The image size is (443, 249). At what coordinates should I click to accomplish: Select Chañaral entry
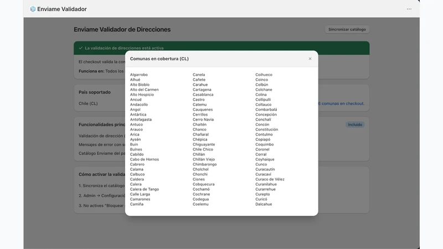(200, 134)
